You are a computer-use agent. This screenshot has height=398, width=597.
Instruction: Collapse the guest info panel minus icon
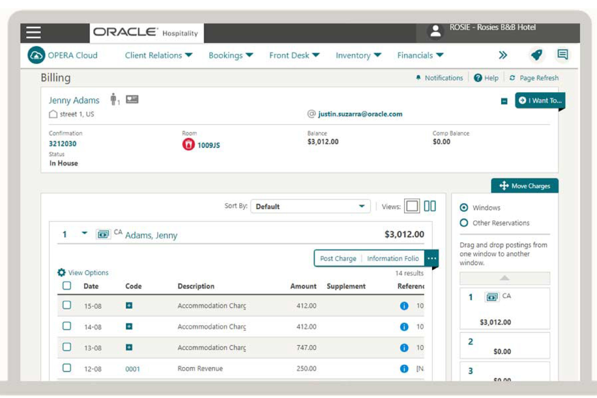pyautogui.click(x=504, y=101)
